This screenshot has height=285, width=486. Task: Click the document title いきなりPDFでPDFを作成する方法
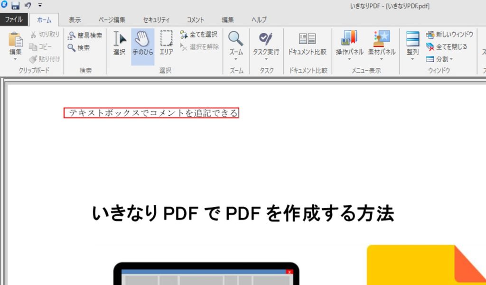click(x=243, y=213)
